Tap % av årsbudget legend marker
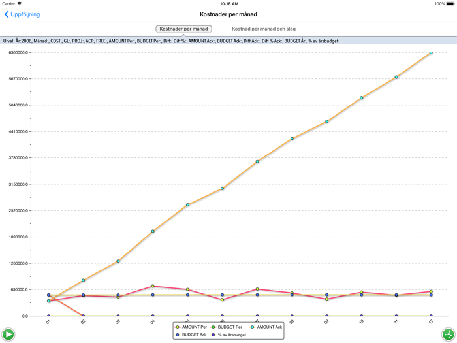This screenshot has height=343, width=457. tap(213, 335)
